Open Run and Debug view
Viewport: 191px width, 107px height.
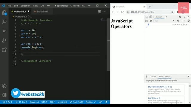point(4,40)
